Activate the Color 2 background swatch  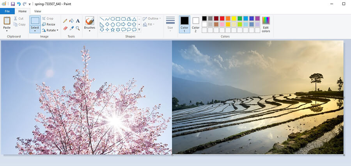196,25
